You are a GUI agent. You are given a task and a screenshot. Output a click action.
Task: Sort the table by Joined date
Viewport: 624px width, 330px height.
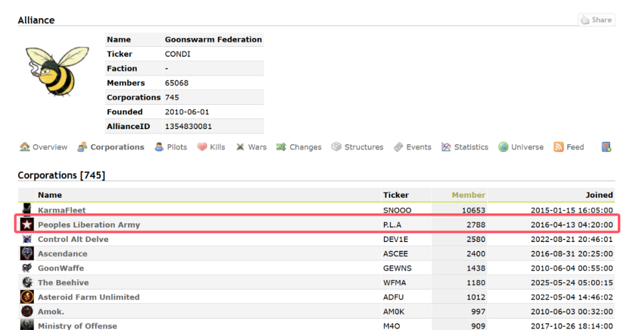[599, 195]
